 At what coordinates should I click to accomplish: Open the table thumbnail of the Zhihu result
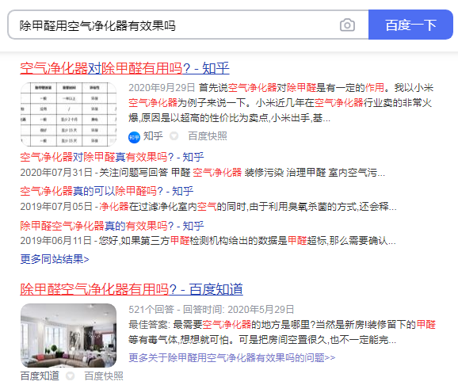tap(69, 114)
